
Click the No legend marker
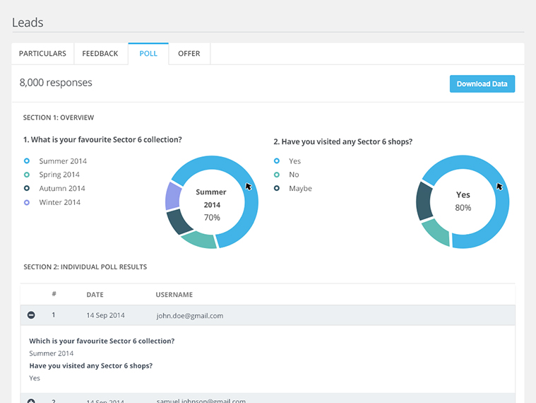tap(277, 175)
